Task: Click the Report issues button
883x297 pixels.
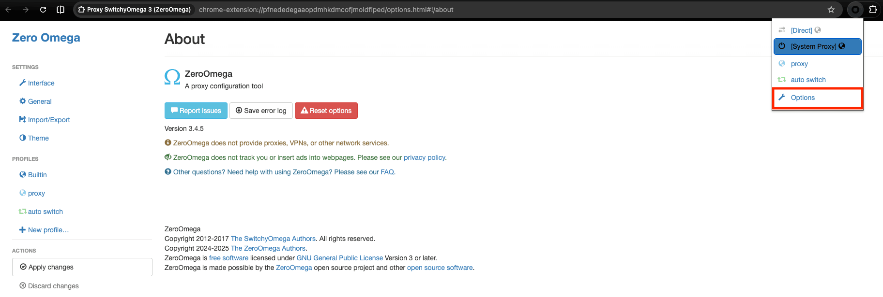Action: point(196,111)
